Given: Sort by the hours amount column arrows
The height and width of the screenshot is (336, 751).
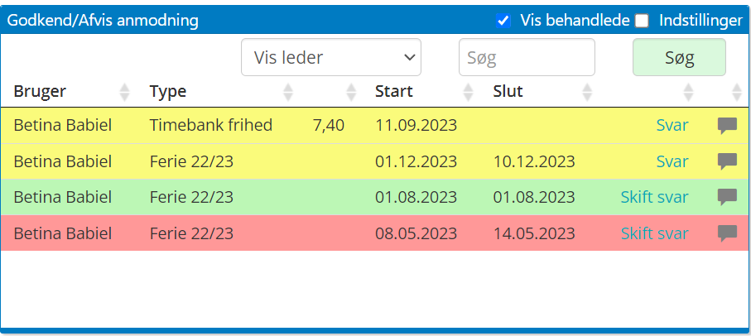Looking at the screenshot, I should 351,92.
